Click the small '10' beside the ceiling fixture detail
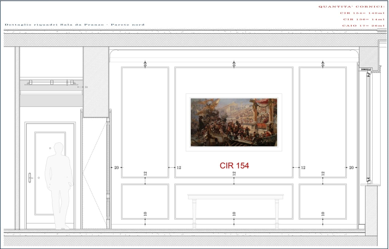The width and height of the screenshot is (389, 249). pos(86,87)
